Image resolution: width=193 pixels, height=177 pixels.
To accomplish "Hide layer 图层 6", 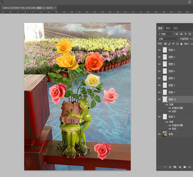I will tap(159, 71).
